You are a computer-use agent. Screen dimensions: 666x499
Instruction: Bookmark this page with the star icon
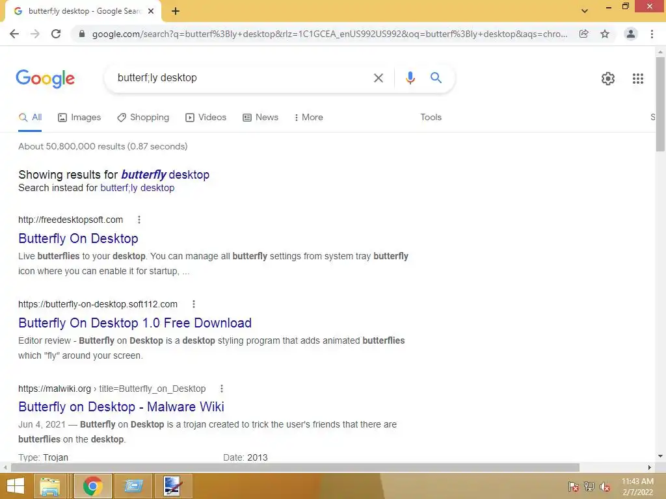click(x=605, y=34)
